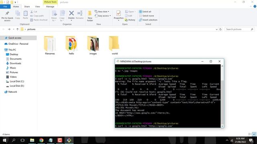
Task: Click the Delete X icon
Action: point(71,13)
